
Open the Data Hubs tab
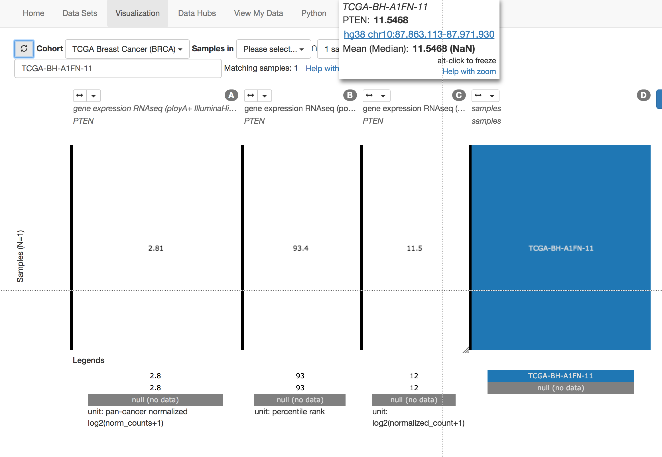point(197,13)
